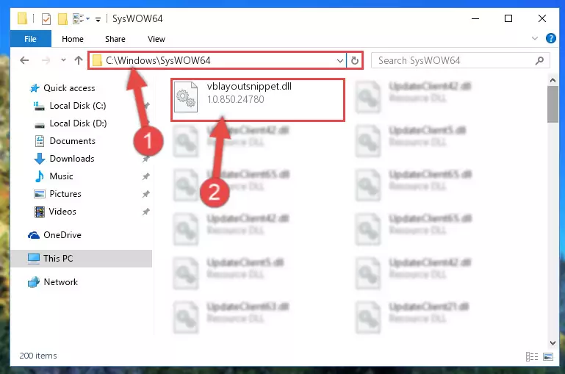Expand the address bar history dropdown

pyautogui.click(x=339, y=60)
